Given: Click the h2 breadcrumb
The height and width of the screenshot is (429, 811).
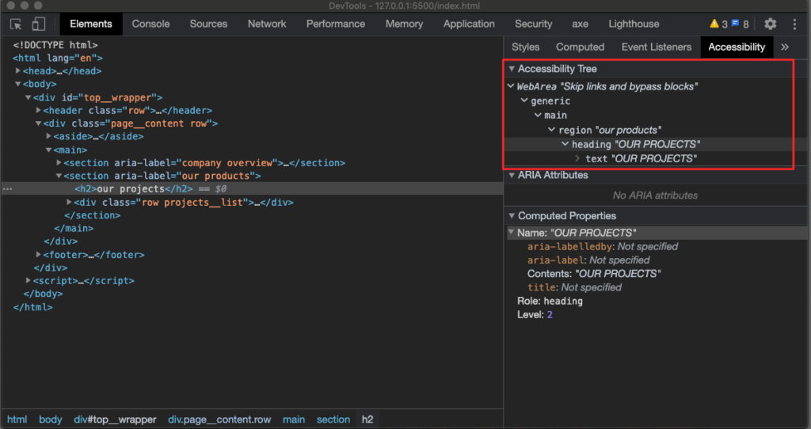Looking at the screenshot, I should pyautogui.click(x=367, y=420).
